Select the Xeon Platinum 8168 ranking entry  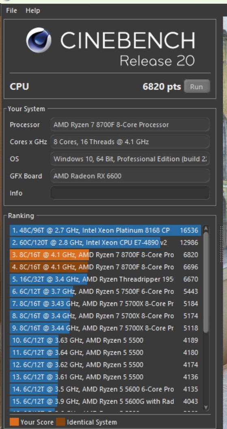click(x=105, y=230)
